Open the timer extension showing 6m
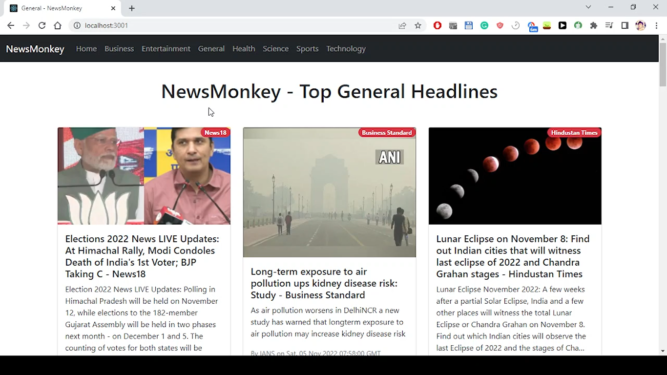This screenshot has height=375, width=667. click(532, 26)
